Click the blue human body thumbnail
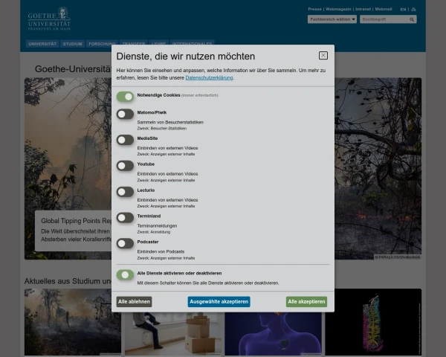 274,334
